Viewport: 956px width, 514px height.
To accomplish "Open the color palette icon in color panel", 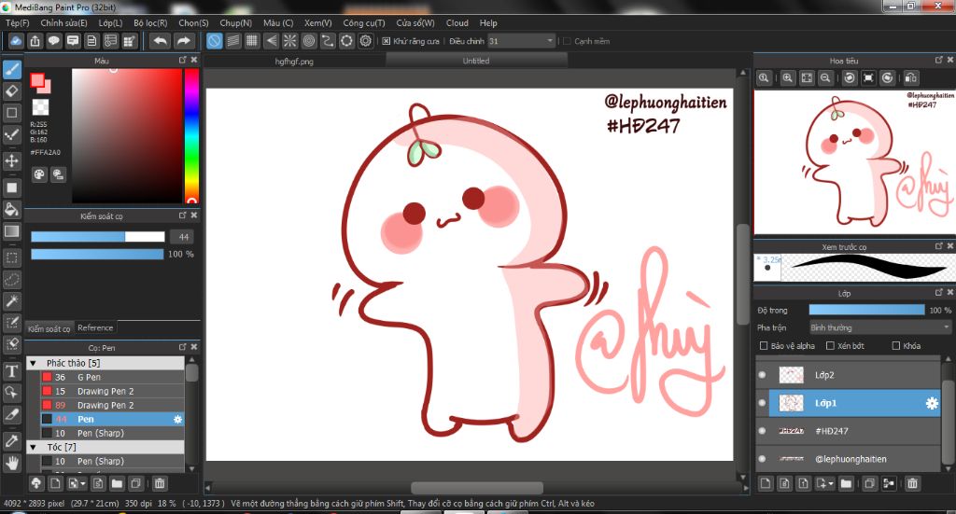I will click(x=39, y=174).
